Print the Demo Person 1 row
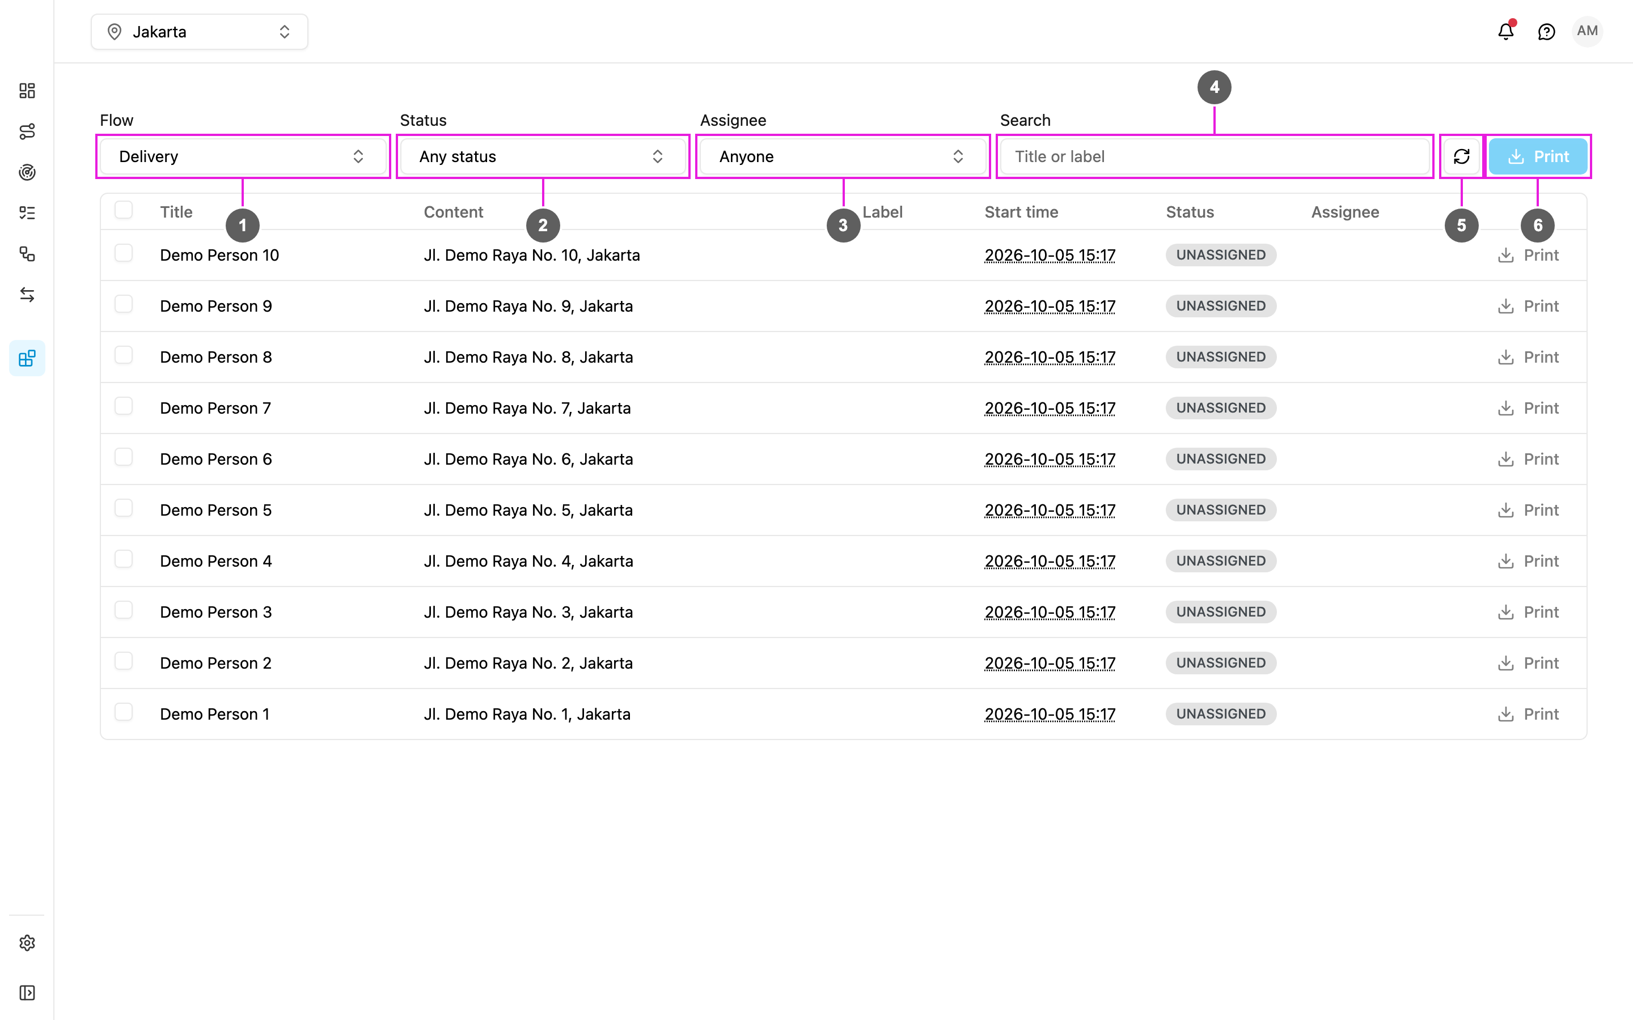This screenshot has height=1020, width=1633. (1529, 714)
